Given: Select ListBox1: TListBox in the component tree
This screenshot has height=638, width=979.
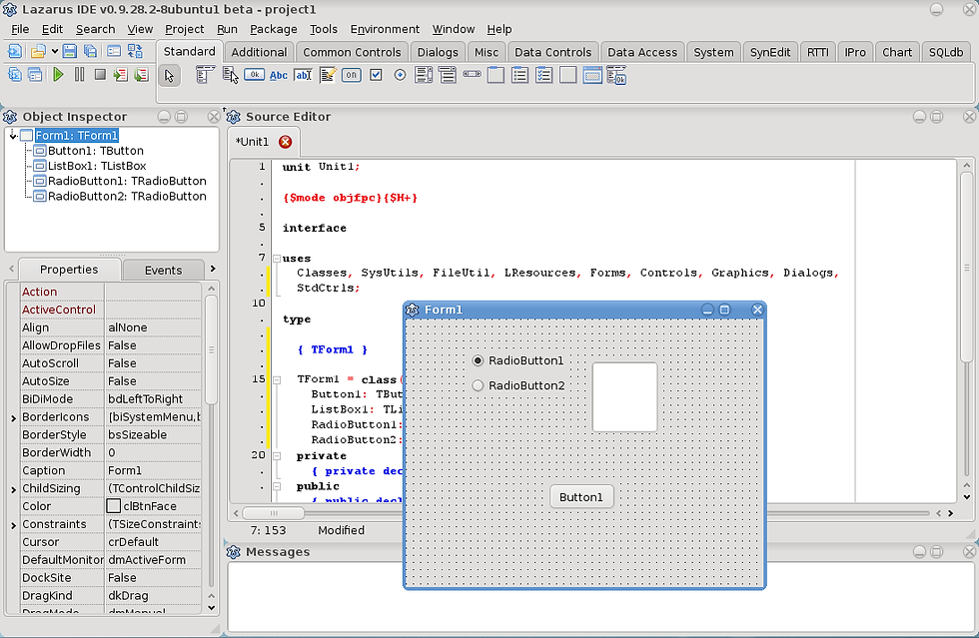Looking at the screenshot, I should pyautogui.click(x=97, y=166).
